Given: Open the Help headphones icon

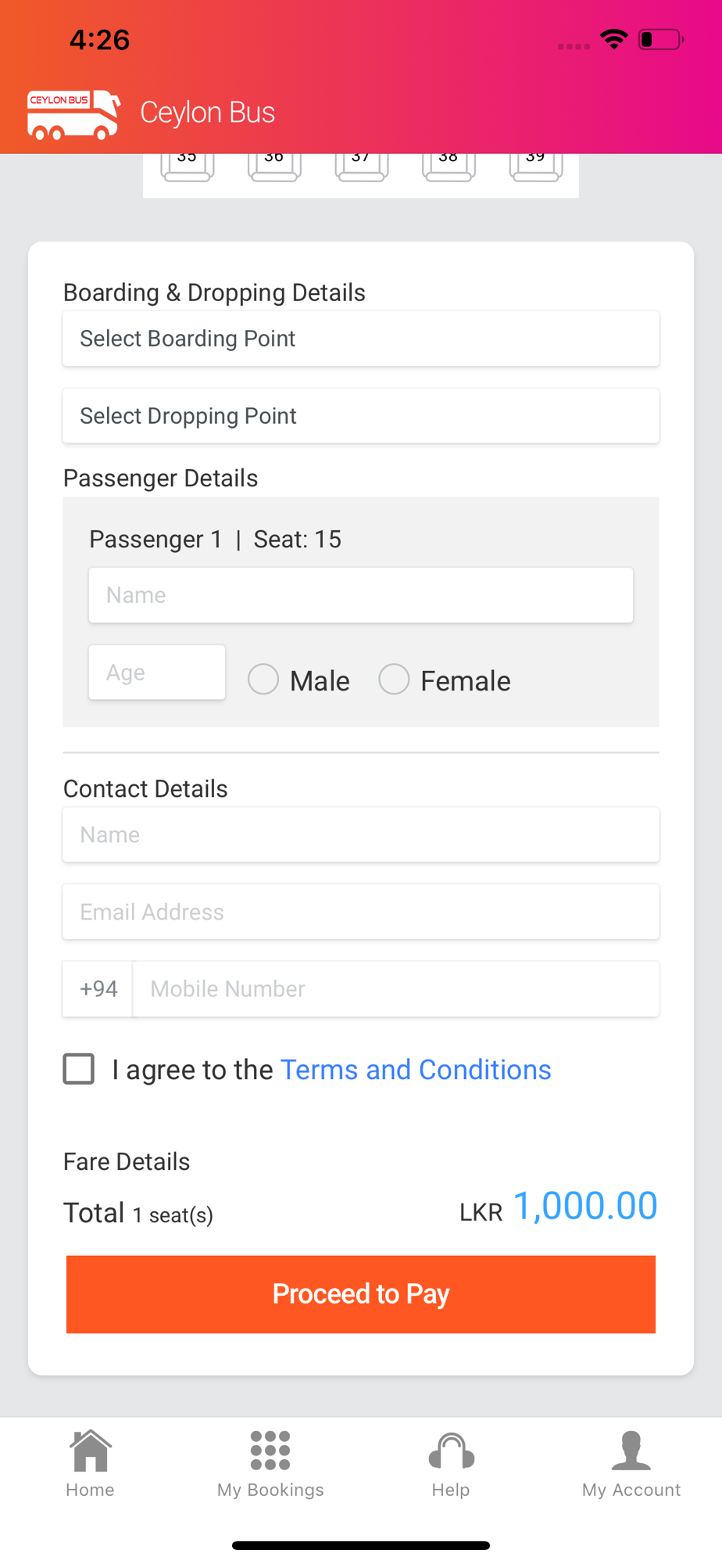Looking at the screenshot, I should tap(451, 1451).
